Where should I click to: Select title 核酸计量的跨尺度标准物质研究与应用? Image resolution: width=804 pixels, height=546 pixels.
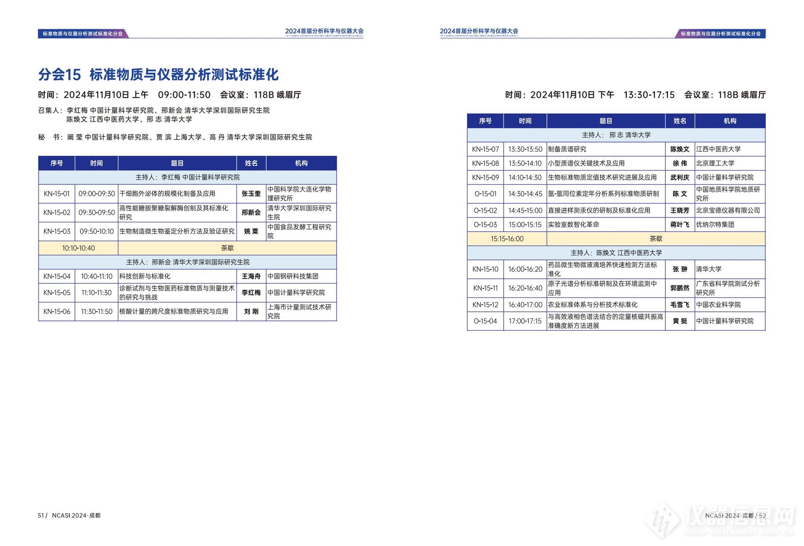click(174, 311)
